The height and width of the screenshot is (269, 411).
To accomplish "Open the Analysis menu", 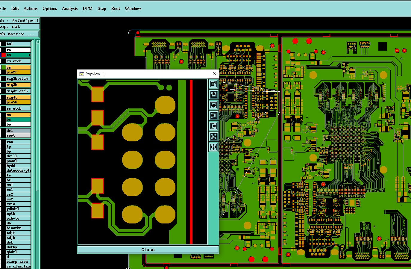I will pyautogui.click(x=70, y=8).
